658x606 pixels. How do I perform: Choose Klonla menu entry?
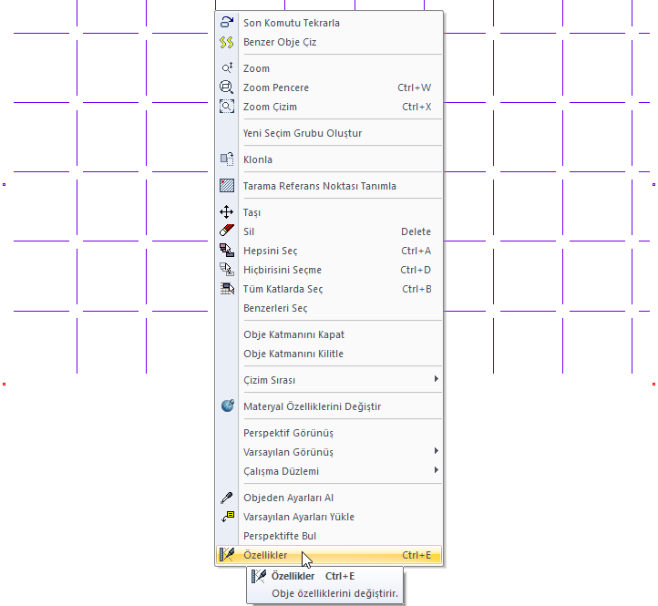pyautogui.click(x=329, y=159)
